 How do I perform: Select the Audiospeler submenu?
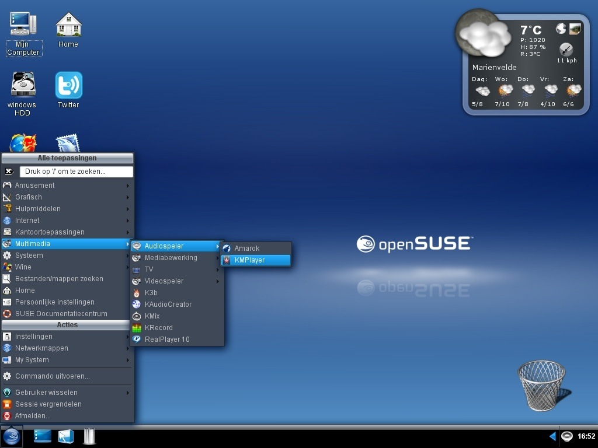point(177,246)
